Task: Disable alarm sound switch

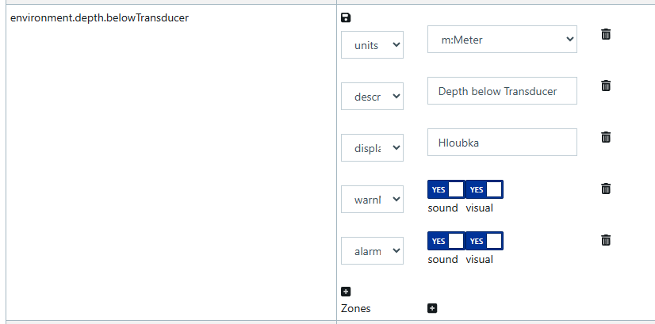Action: click(446, 241)
